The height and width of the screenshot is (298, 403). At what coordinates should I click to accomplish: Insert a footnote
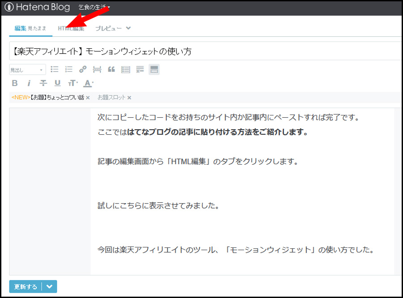pos(140,69)
